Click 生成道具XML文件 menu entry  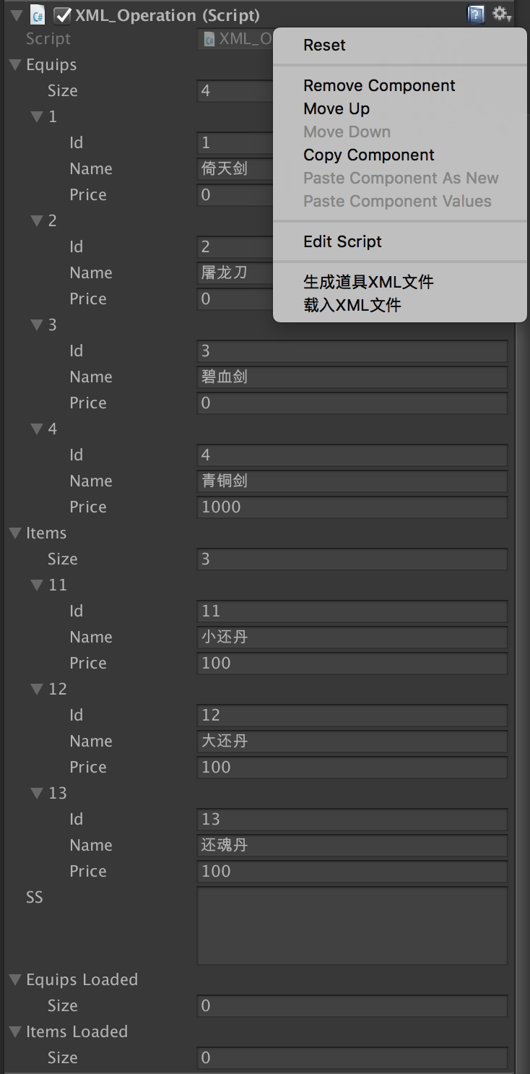coord(368,282)
